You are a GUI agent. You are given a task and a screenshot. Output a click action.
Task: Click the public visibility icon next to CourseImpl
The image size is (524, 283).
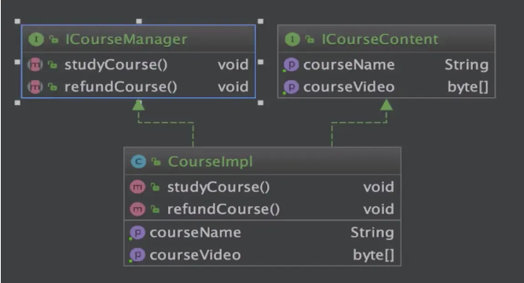point(156,161)
